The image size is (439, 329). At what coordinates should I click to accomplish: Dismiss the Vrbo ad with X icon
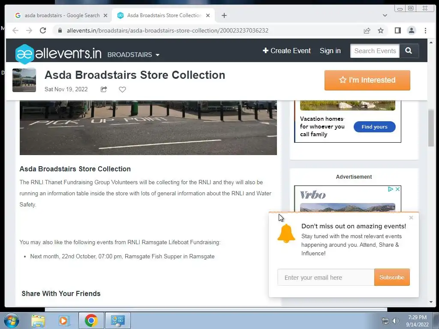click(397, 189)
